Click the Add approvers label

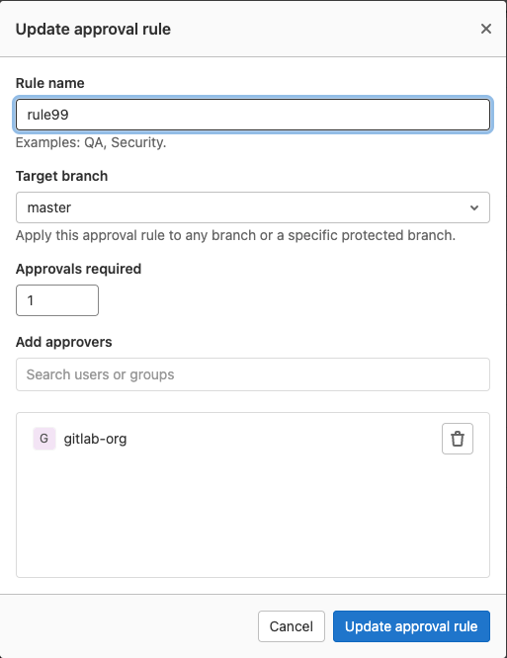pyautogui.click(x=64, y=342)
